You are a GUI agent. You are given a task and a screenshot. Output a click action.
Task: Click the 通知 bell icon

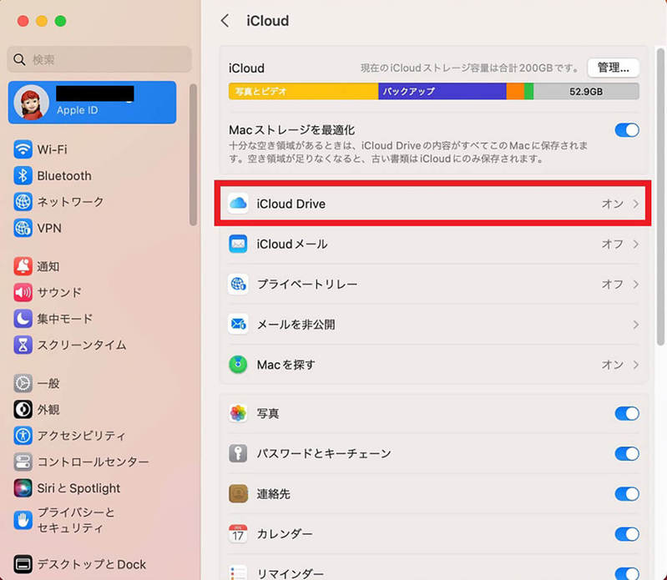point(23,266)
